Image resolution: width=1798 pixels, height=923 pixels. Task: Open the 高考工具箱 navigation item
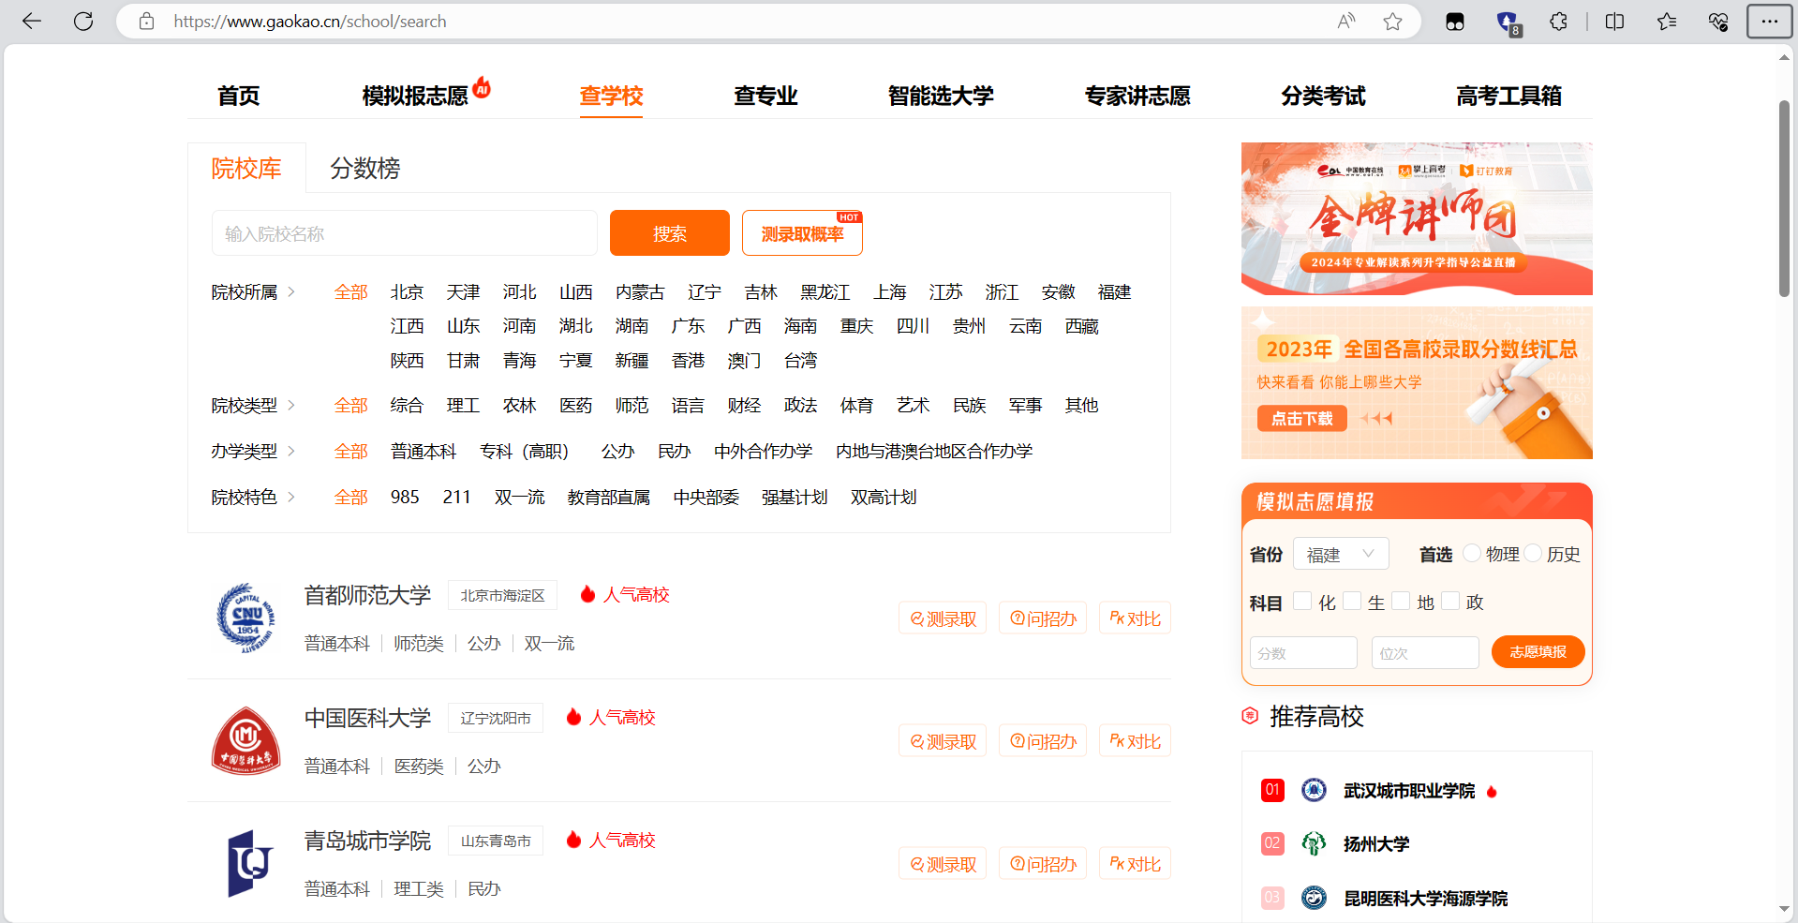(x=1508, y=96)
